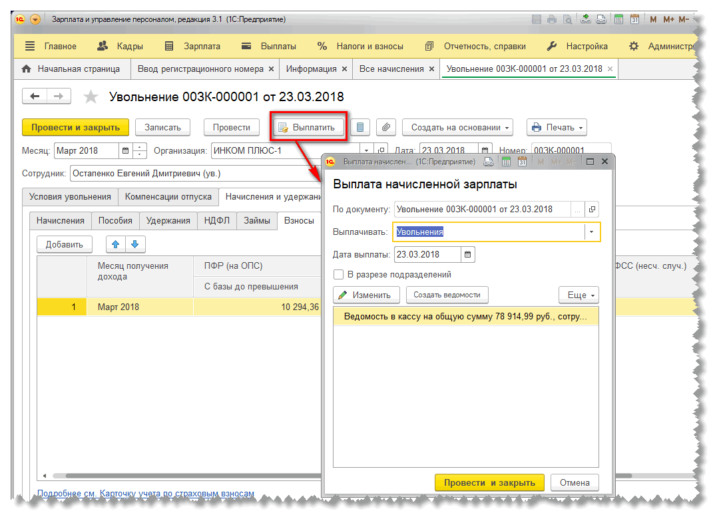Select the Ведомость в кассу на общую сумму row
The width and height of the screenshot is (715, 517).
465,316
